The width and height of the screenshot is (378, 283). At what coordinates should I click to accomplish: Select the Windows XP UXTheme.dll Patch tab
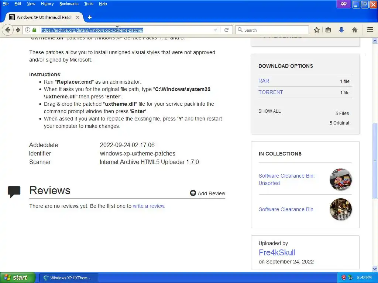[x=44, y=17]
